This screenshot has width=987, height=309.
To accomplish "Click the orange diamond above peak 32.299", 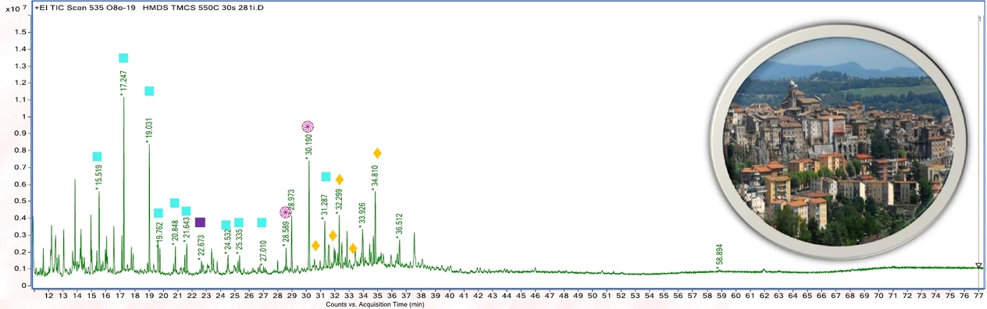I will click(340, 179).
